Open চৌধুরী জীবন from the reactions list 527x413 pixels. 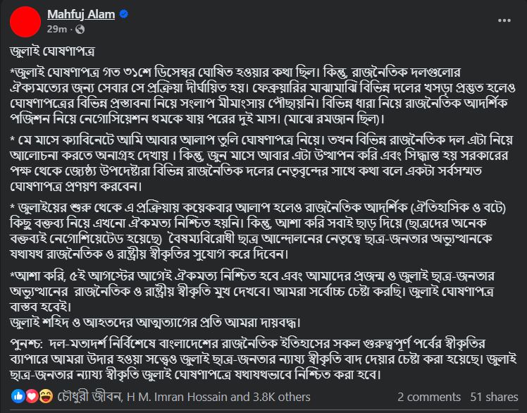pos(89,397)
